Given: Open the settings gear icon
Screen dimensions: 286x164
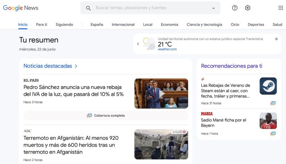Looking at the screenshot, I should pos(248,8).
